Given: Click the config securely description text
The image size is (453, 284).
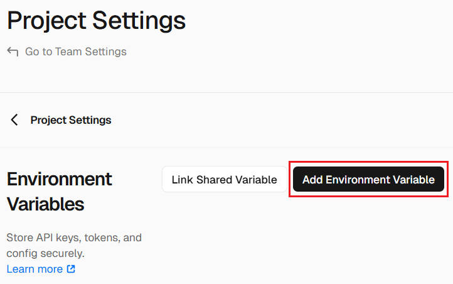Looking at the screenshot, I should [x=45, y=253].
